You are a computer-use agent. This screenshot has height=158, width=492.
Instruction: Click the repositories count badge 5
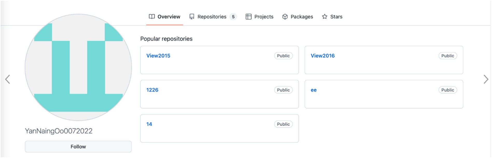[233, 17]
